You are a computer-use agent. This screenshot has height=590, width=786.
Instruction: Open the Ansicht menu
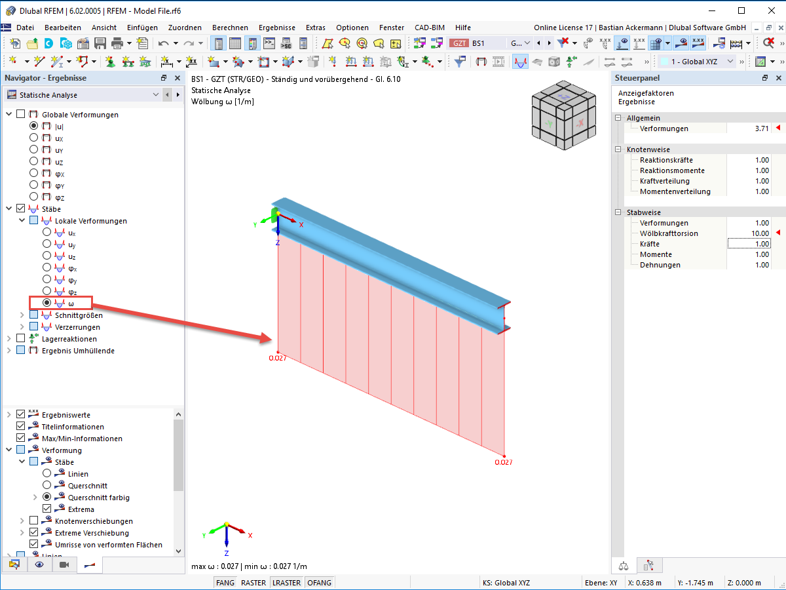(x=104, y=28)
